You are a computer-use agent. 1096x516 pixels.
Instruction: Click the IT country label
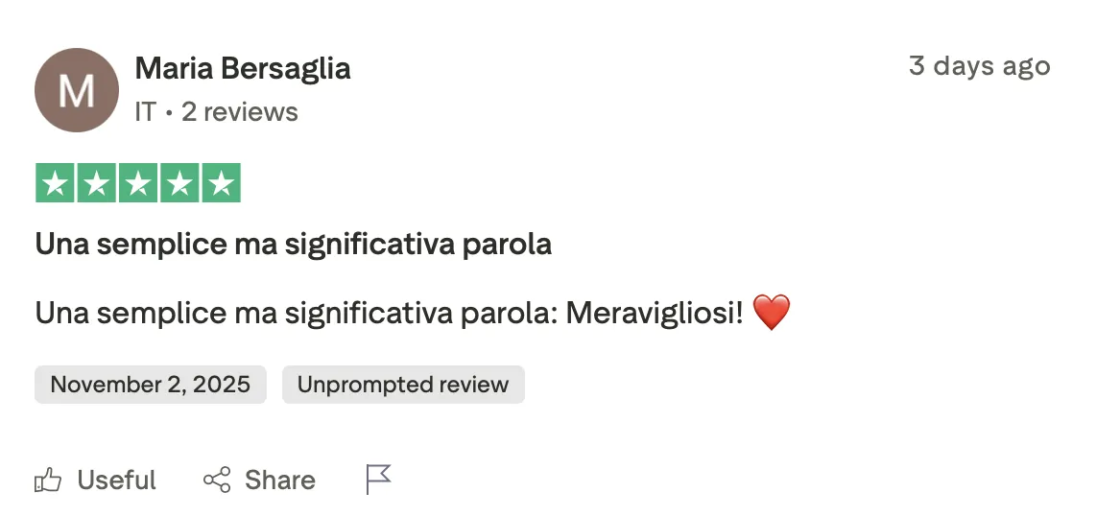[145, 112]
